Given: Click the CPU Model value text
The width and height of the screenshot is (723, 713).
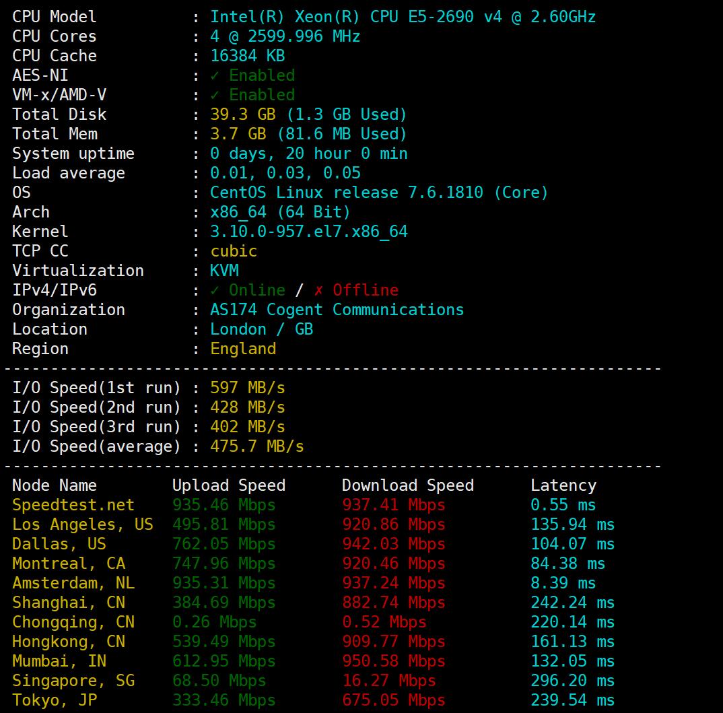Looking at the screenshot, I should point(403,17).
